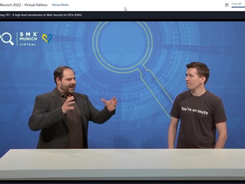Click the "You're on mute" shirt text
This screenshot has height=184, width=245.
coord(194,110)
